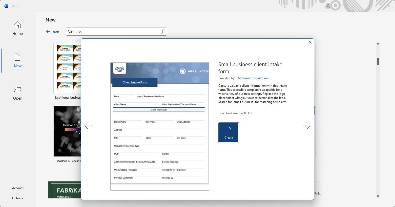Viewport: 395px width, 207px height.
Task: Click the magnifier search icon
Action: (163, 32)
